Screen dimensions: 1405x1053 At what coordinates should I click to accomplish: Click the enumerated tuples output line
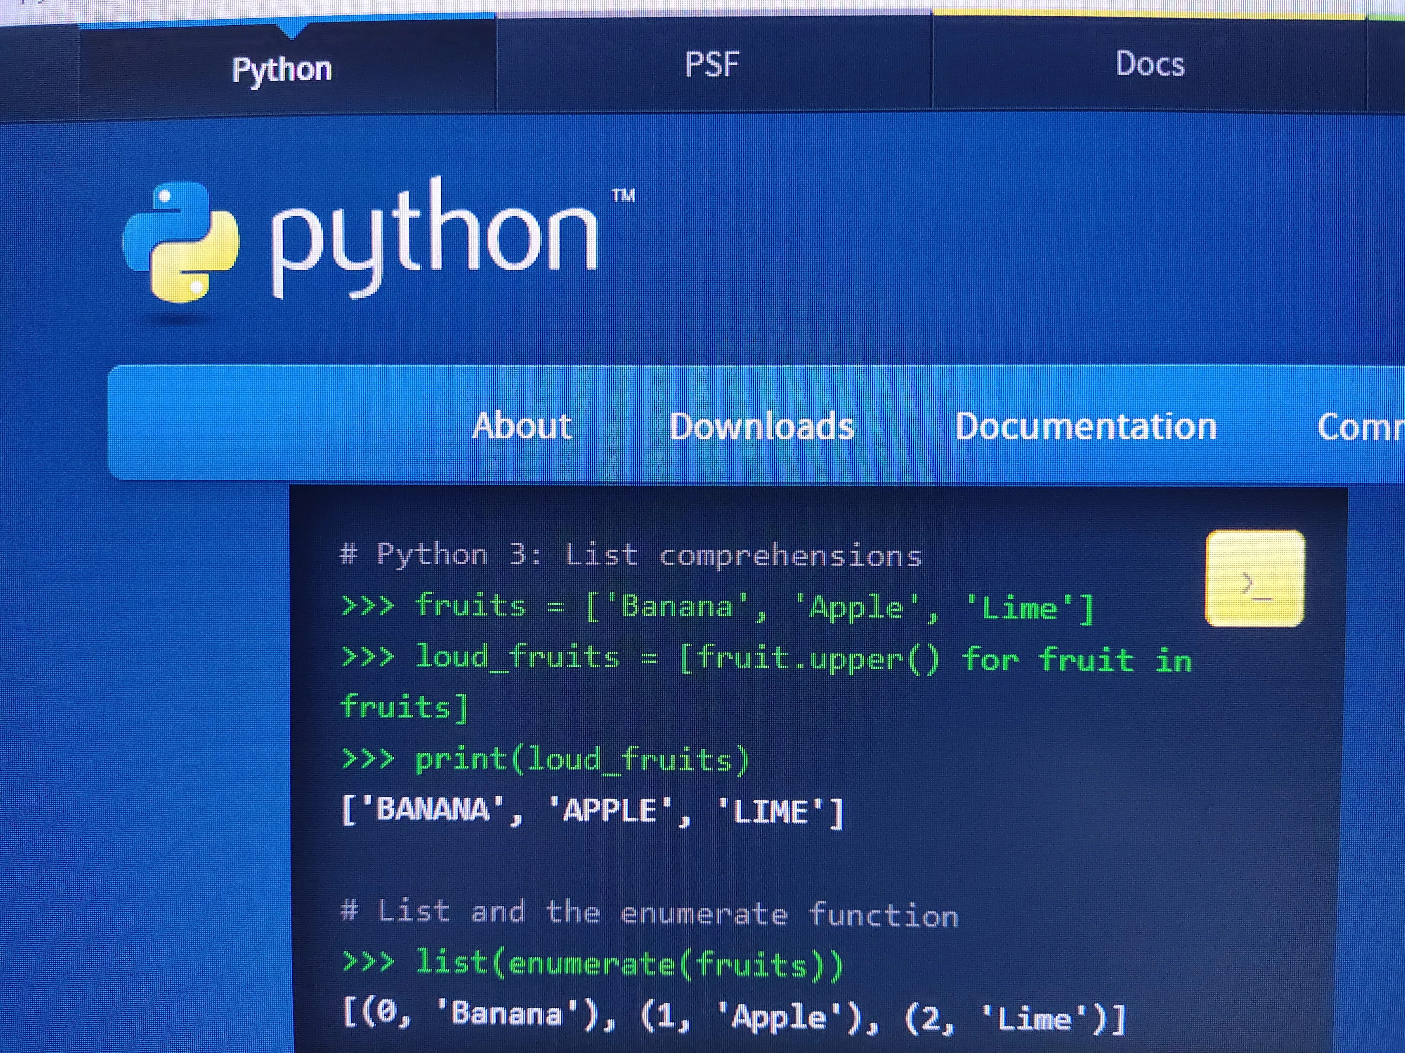click(734, 1015)
